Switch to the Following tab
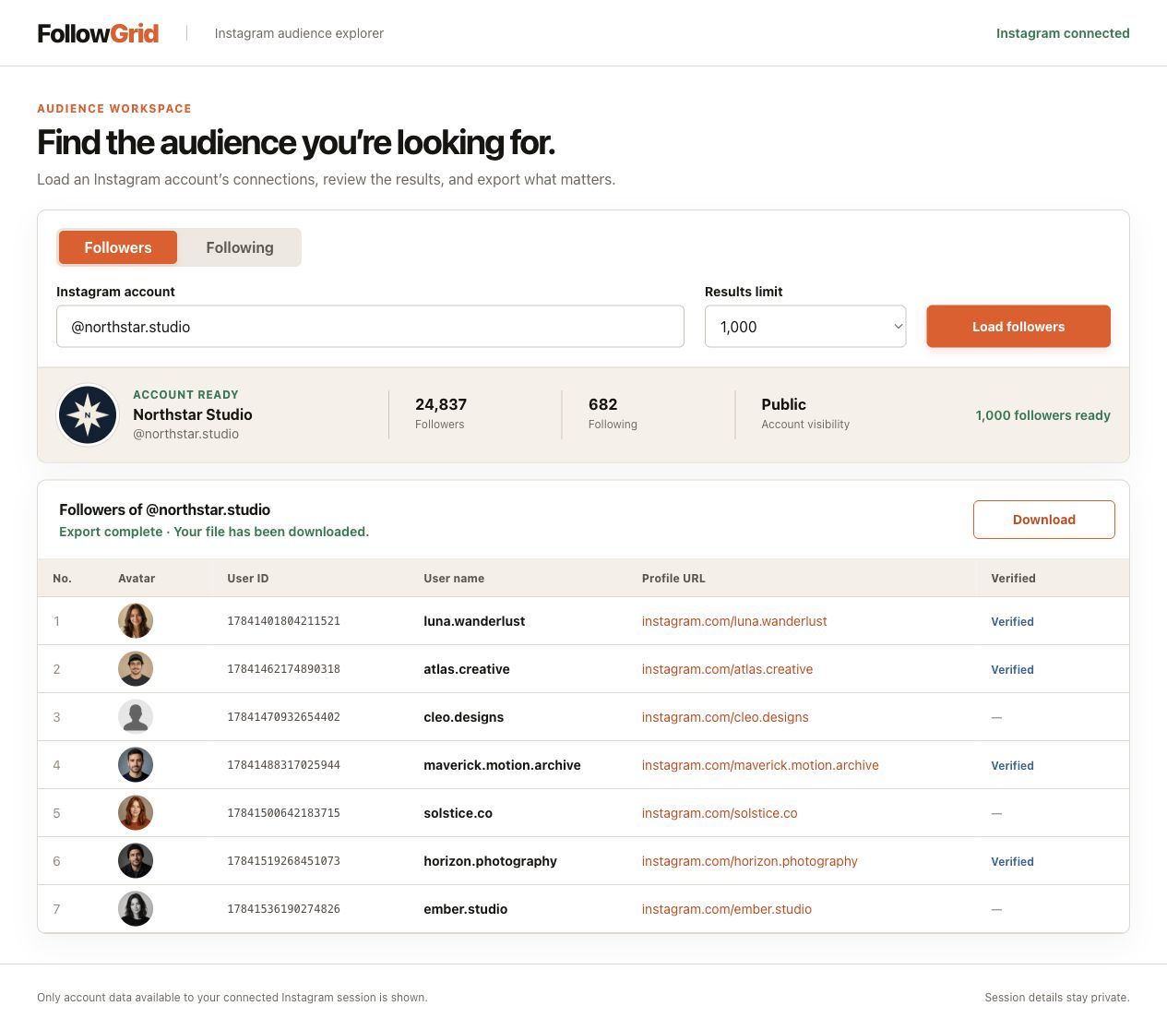Image resolution: width=1167 pixels, height=1030 pixels. click(x=240, y=247)
